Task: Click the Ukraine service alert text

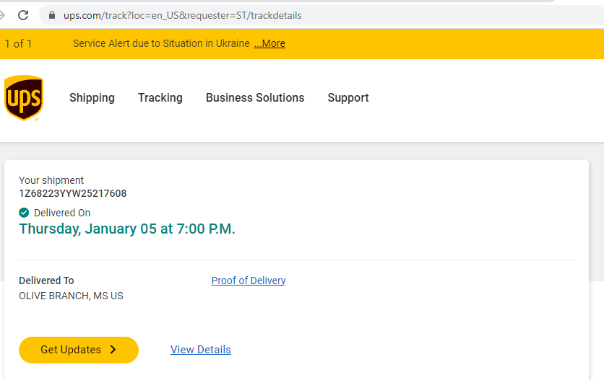Action: [x=161, y=44]
